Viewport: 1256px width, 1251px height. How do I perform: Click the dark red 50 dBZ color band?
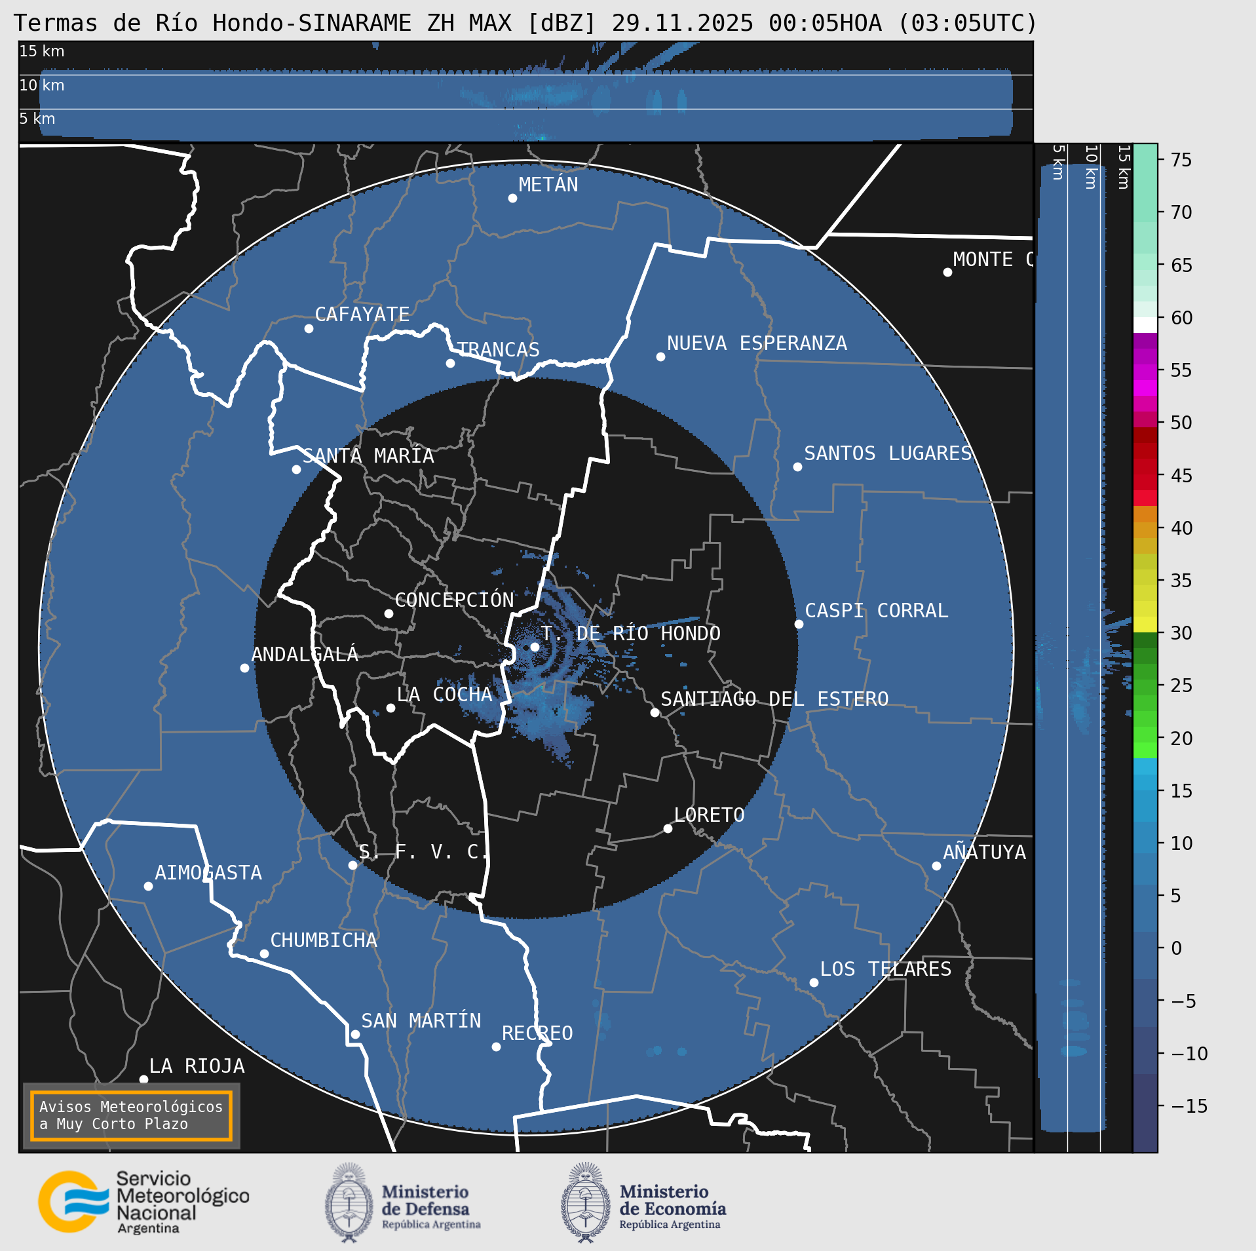[x=1145, y=434]
